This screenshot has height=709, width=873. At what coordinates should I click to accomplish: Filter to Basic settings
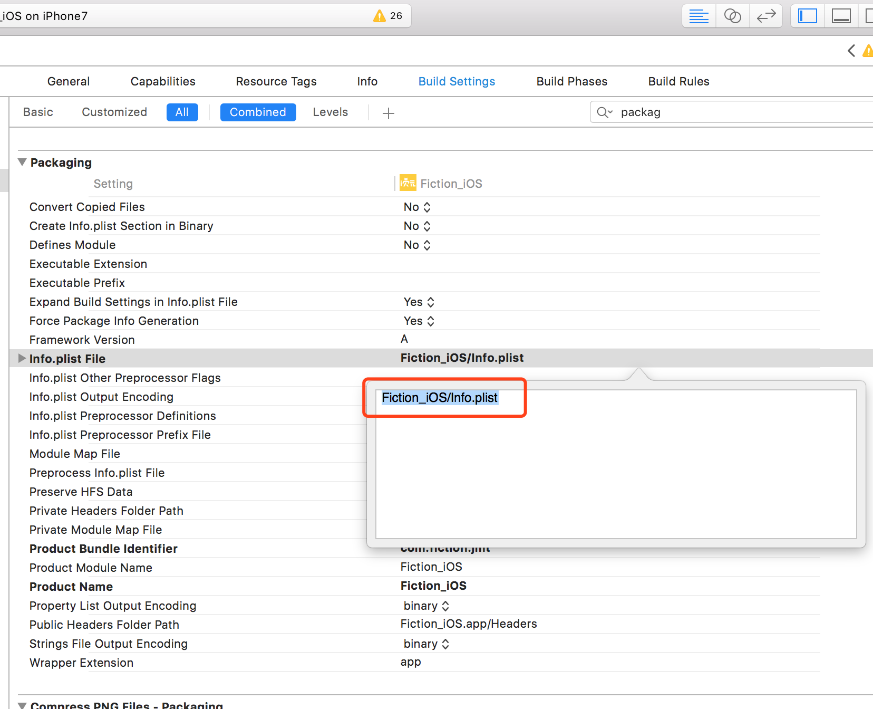pos(38,112)
